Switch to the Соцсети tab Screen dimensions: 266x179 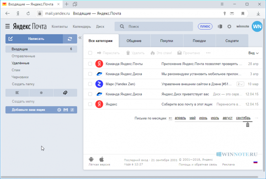tap(232, 41)
